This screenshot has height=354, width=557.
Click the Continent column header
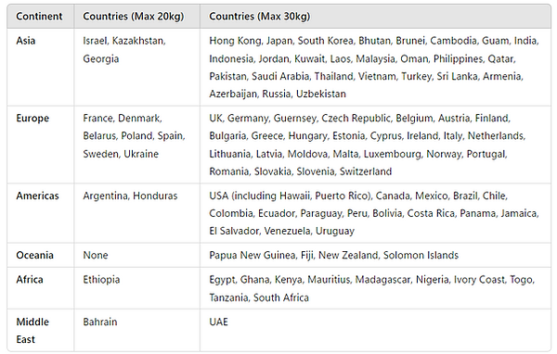(39, 17)
